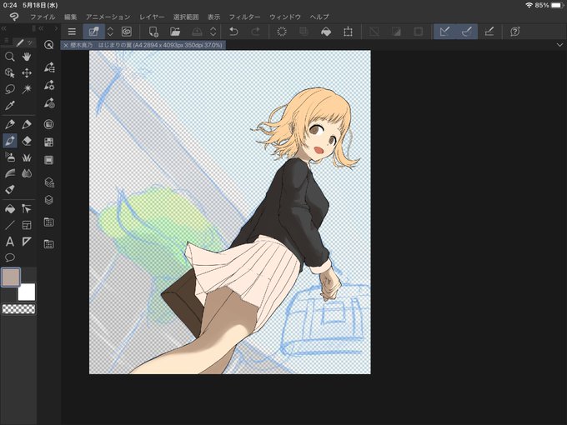Select the Move layer tool
The image size is (567, 425).
[x=27, y=73]
